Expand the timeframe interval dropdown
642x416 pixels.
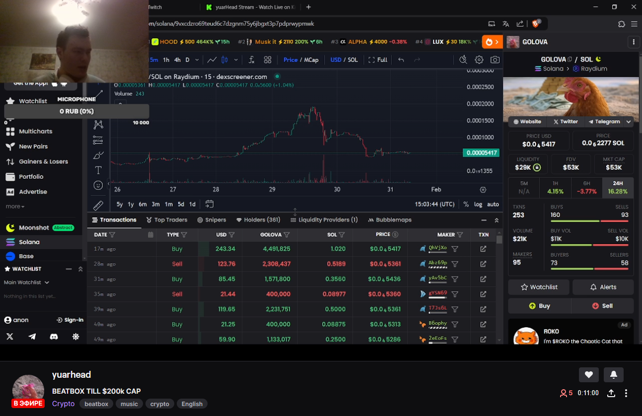click(197, 60)
